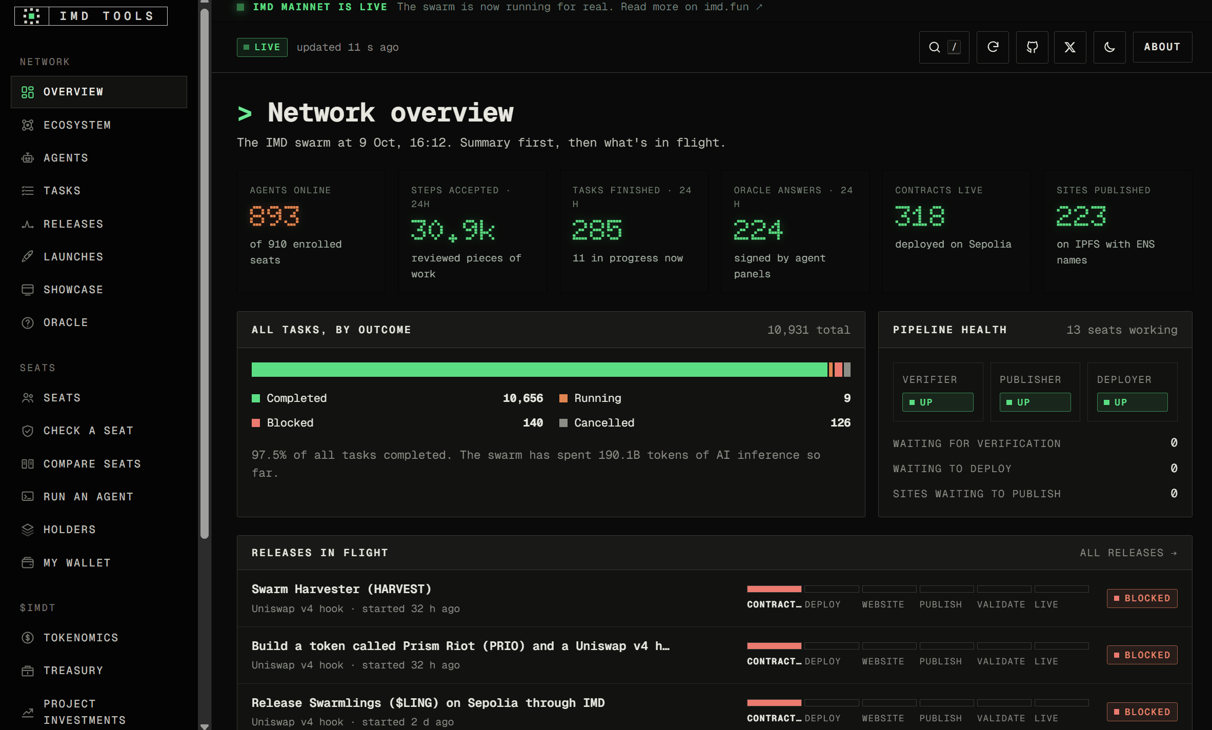Click the IMD Tools logo icon
Screen dimensions: 1212x730
click(x=32, y=16)
